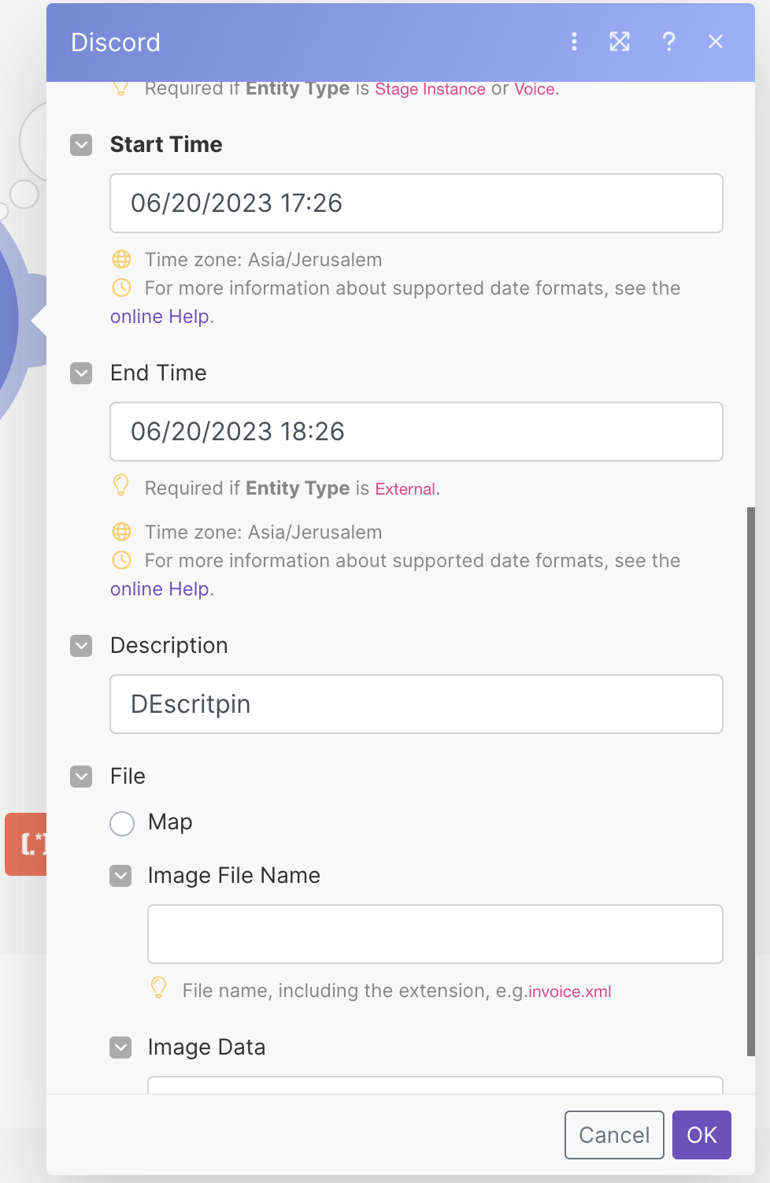This screenshot has height=1183, width=770.
Task: Confirm settings with the OK button
Action: pyautogui.click(x=702, y=1135)
